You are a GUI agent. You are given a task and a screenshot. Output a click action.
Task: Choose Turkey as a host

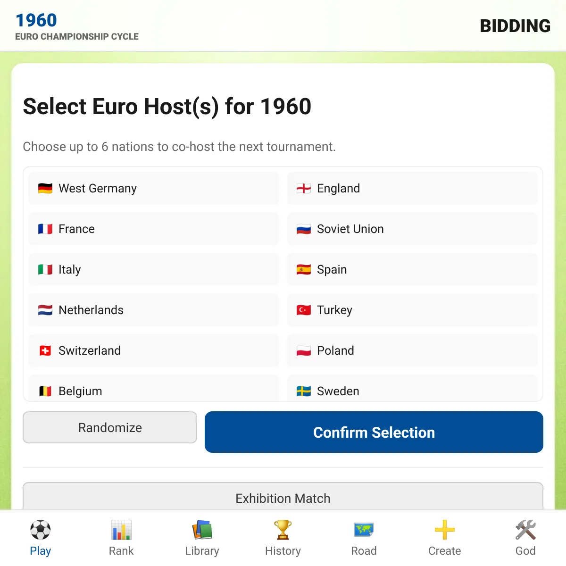click(x=412, y=310)
